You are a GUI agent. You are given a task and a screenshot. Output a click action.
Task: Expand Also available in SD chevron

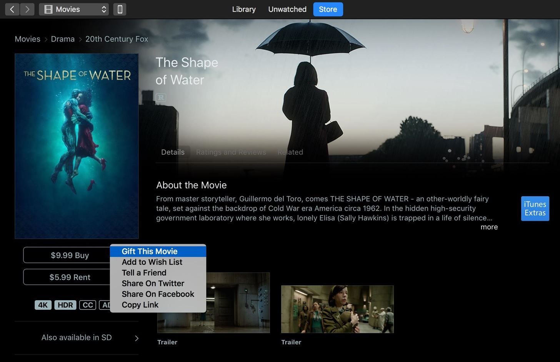137,338
